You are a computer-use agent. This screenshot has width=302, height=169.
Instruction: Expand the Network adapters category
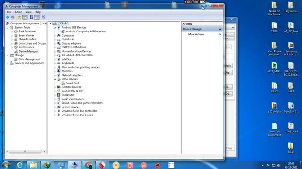pyautogui.click(x=55, y=75)
